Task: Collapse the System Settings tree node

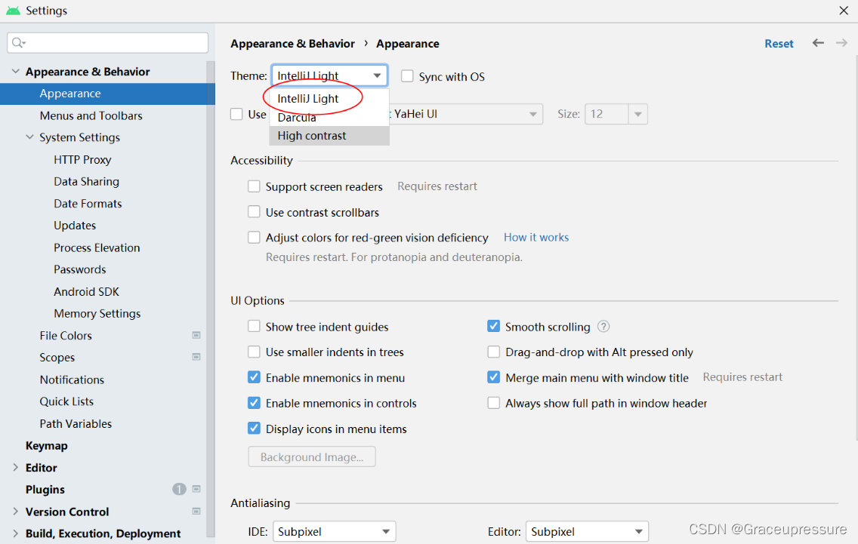Action: (x=29, y=137)
